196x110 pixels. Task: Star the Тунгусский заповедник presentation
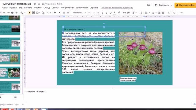[35, 4]
